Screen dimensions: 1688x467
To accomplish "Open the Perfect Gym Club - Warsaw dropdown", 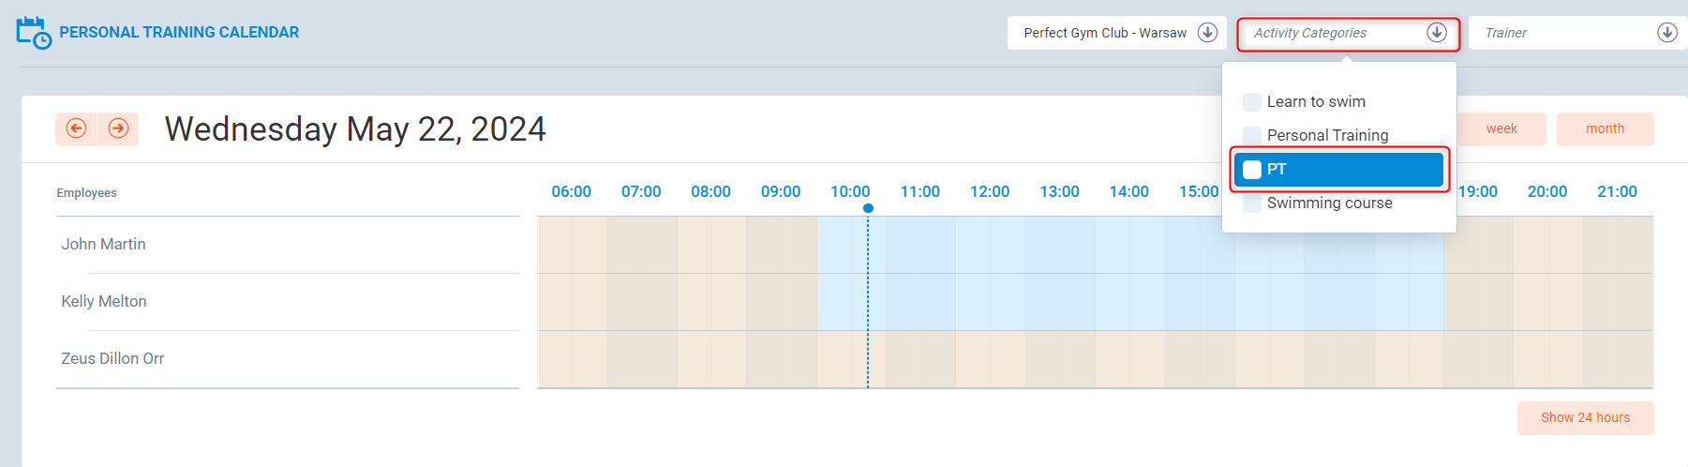I will coord(1105,33).
